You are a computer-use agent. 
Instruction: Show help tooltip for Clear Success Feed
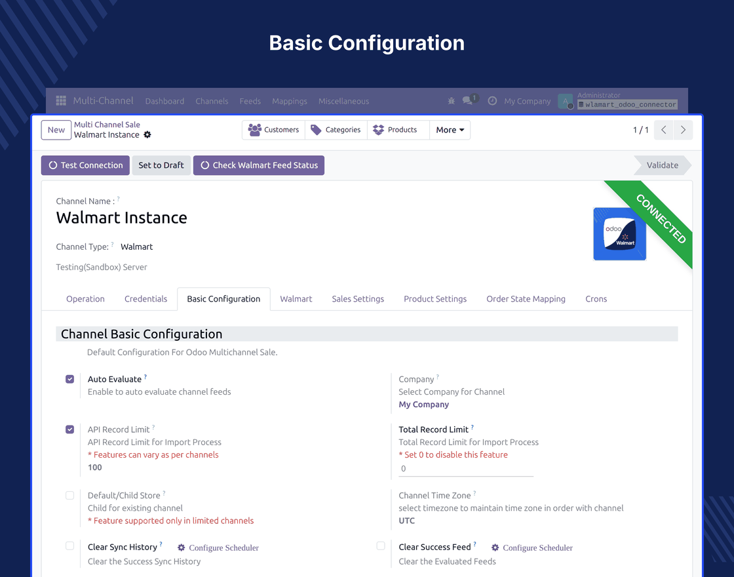point(474,544)
